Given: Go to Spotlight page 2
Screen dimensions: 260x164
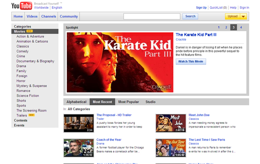Looking at the screenshot, I should coord(226,27).
